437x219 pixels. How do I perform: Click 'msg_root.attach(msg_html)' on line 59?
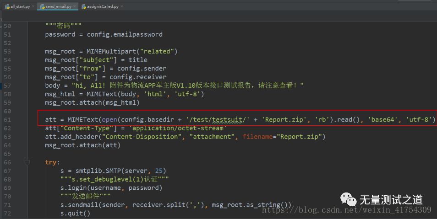click(x=92, y=103)
